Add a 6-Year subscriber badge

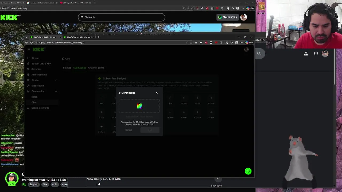coord(184,112)
